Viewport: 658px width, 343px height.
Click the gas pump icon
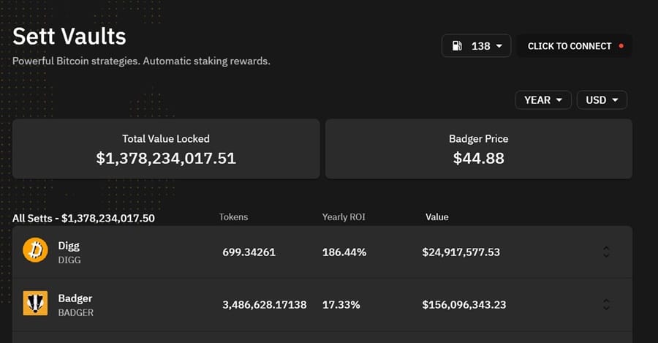458,46
